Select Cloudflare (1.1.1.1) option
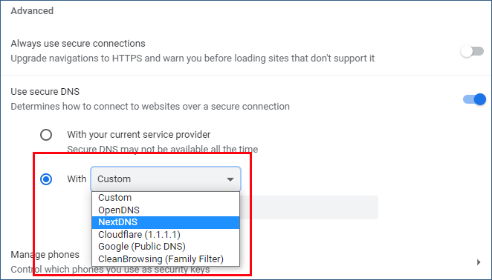492x280 pixels. (x=166, y=234)
